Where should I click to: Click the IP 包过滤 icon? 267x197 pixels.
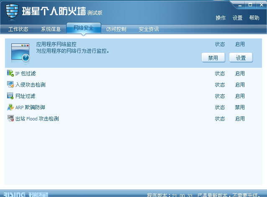10,73
